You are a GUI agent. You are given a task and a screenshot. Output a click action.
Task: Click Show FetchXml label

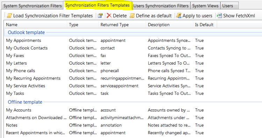click(x=239, y=16)
